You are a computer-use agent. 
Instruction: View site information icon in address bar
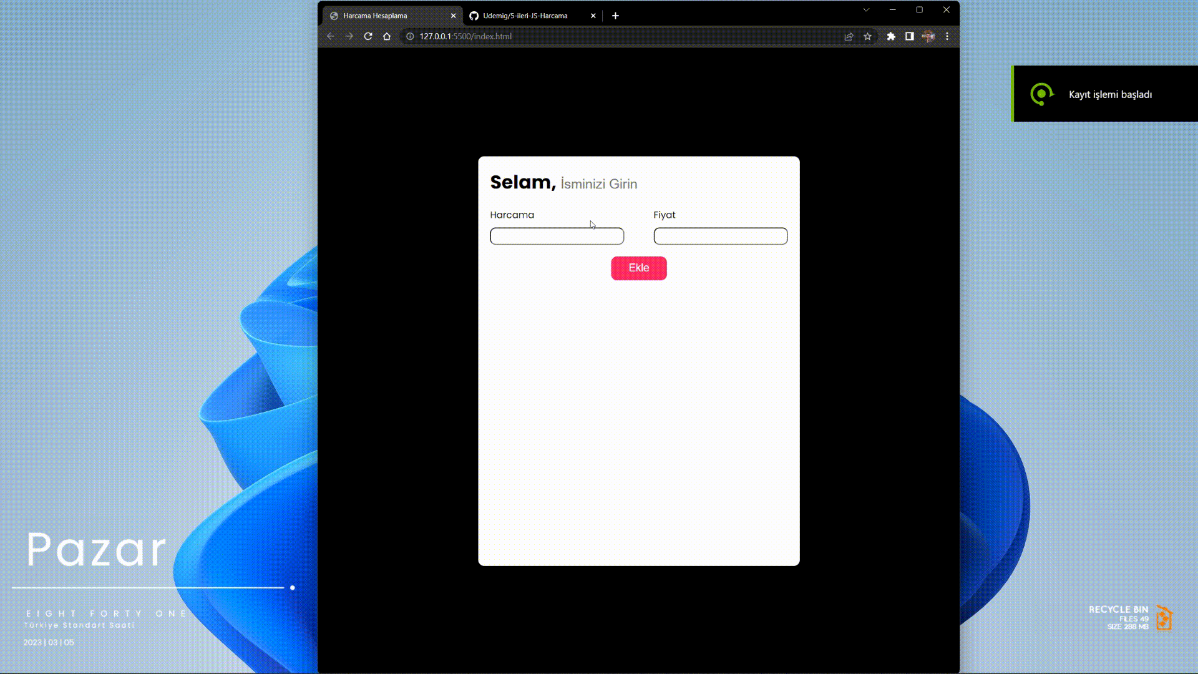click(x=410, y=36)
